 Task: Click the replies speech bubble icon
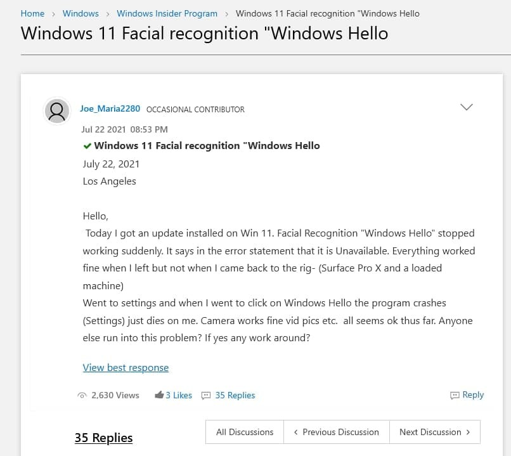206,395
